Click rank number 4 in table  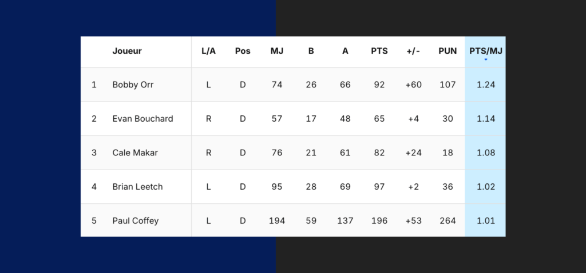tap(94, 187)
